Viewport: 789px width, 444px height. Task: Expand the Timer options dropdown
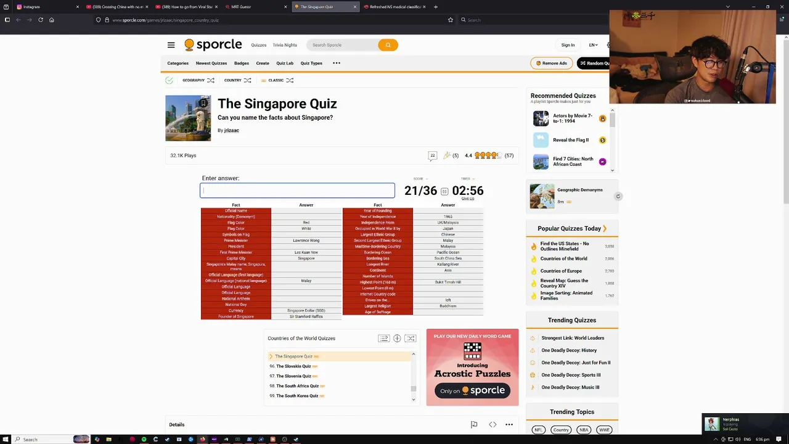467,179
